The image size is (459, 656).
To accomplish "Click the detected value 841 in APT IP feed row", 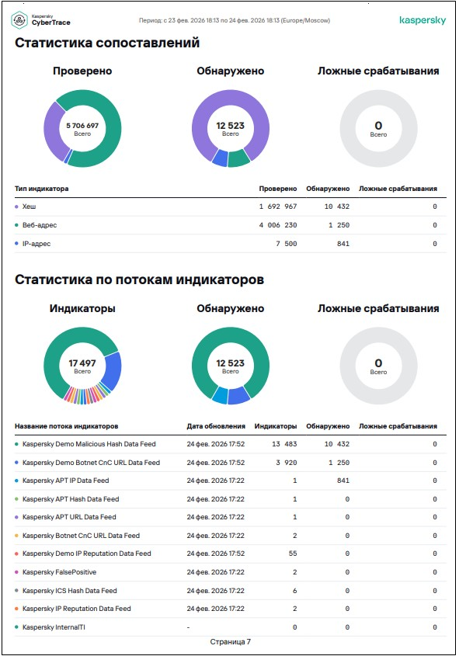I will (x=343, y=481).
